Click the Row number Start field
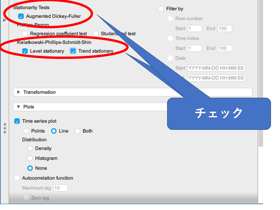 (195, 29)
